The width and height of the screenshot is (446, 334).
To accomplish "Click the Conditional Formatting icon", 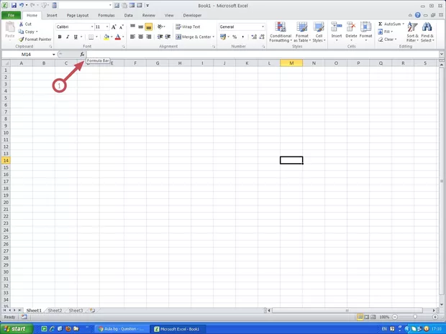I will tap(281, 27).
